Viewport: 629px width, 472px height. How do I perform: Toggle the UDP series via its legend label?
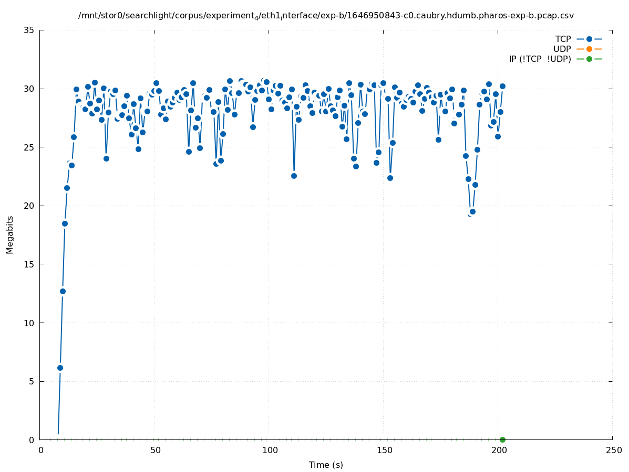tap(562, 49)
